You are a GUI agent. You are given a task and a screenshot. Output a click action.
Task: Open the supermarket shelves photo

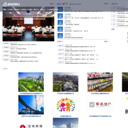point(100,82)
